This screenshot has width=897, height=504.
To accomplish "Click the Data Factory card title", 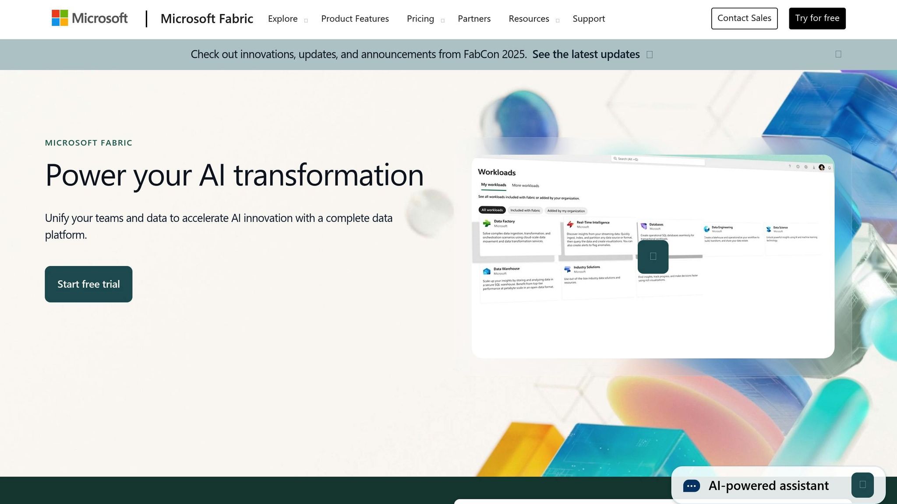I will coord(505,221).
